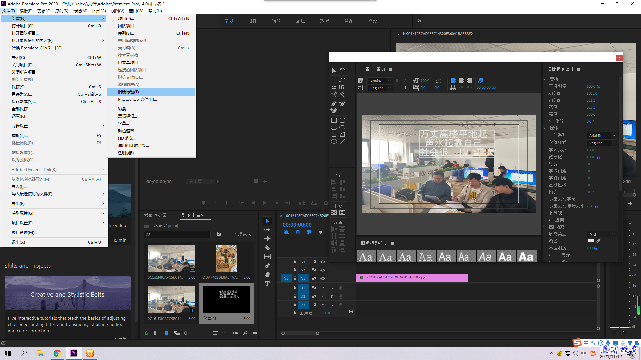The image size is (641, 360).
Task: Select the Convert Anchor Point tool
Action: point(342,111)
